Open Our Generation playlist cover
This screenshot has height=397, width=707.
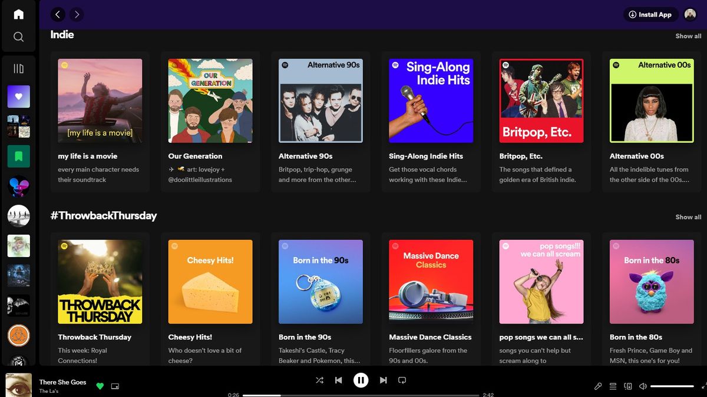tap(210, 101)
